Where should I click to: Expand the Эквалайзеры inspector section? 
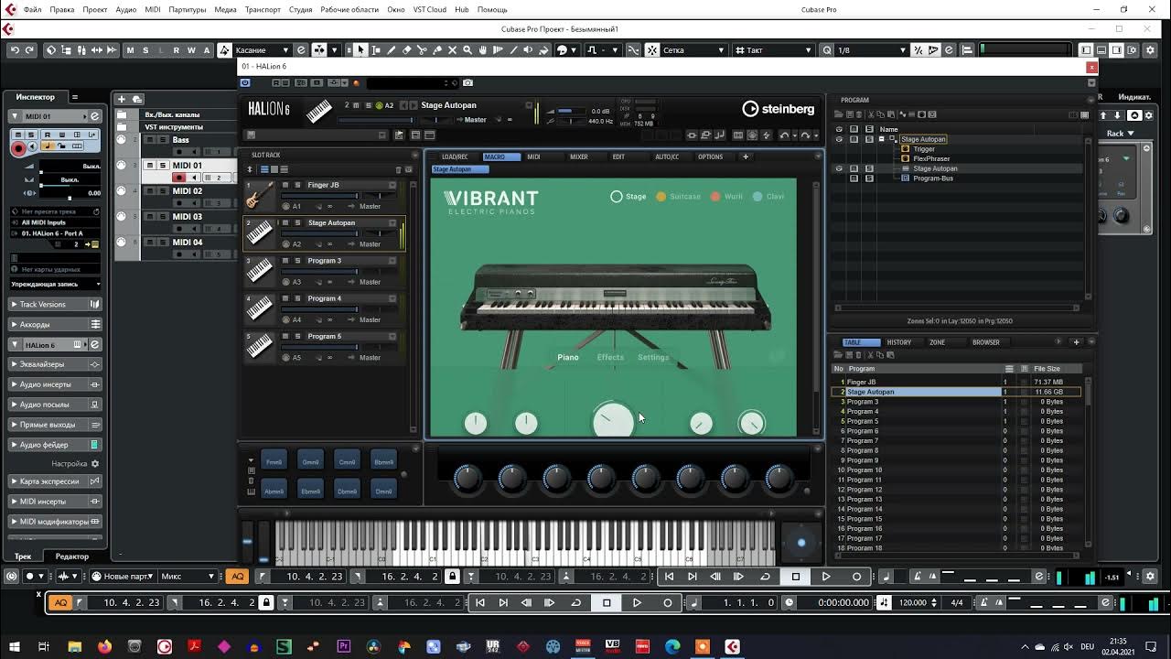coord(55,364)
